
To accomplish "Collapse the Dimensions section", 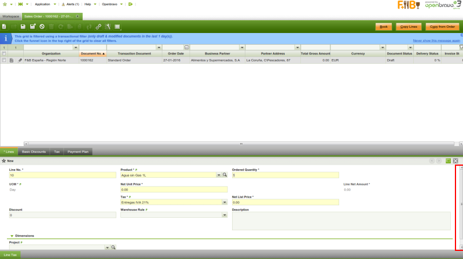I will coord(12,236).
